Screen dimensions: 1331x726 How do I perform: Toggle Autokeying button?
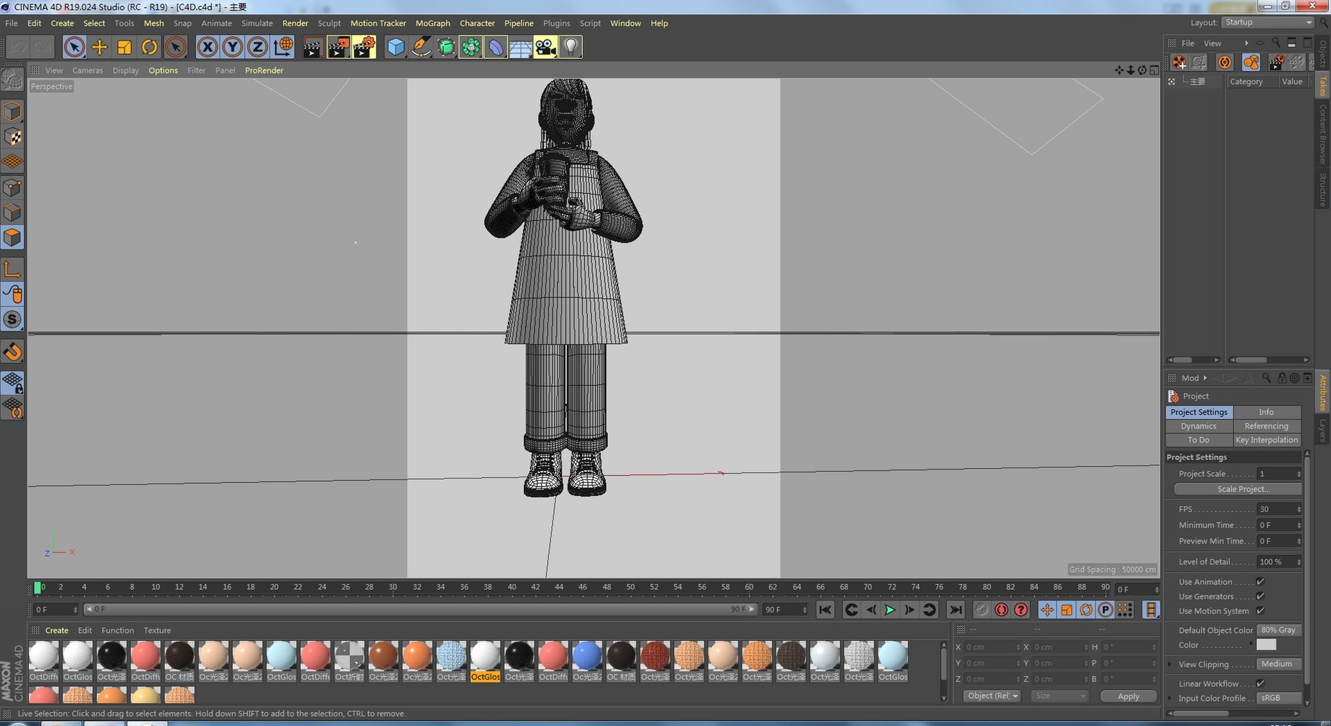(x=1001, y=610)
